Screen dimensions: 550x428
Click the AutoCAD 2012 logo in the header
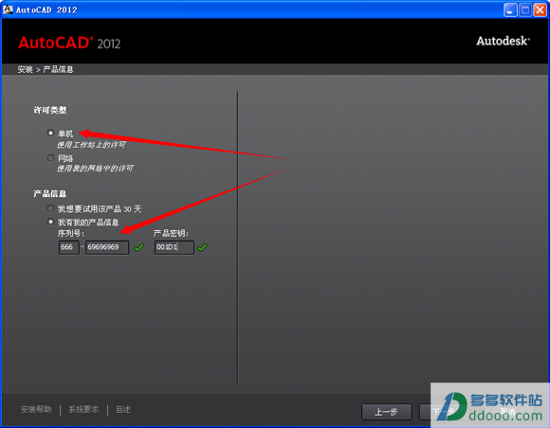point(69,43)
